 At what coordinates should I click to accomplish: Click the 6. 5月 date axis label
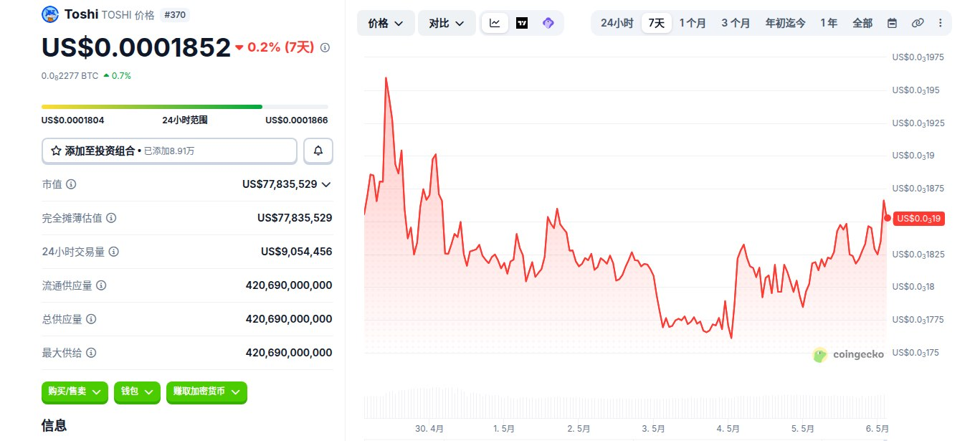click(877, 428)
